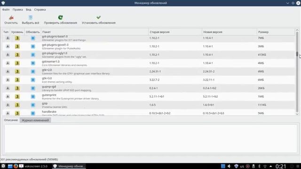Click the removable device tray icon
This screenshot has height=169, width=301.
(x=253, y=166)
